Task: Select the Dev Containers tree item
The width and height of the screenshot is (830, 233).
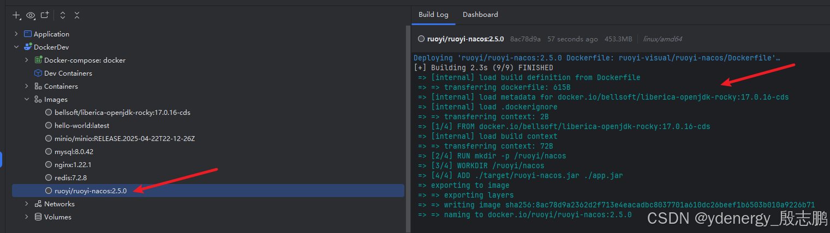Action: (x=68, y=73)
